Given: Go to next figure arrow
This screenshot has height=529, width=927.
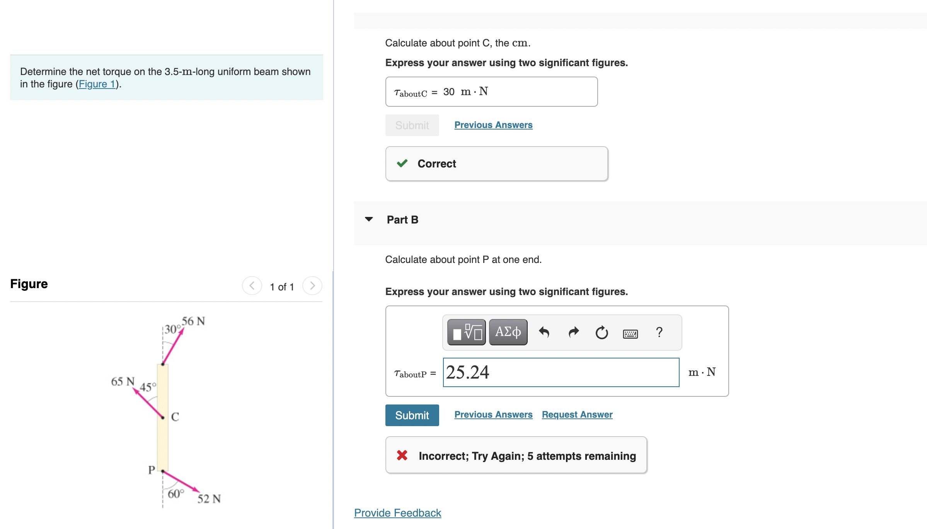Looking at the screenshot, I should 312,286.
